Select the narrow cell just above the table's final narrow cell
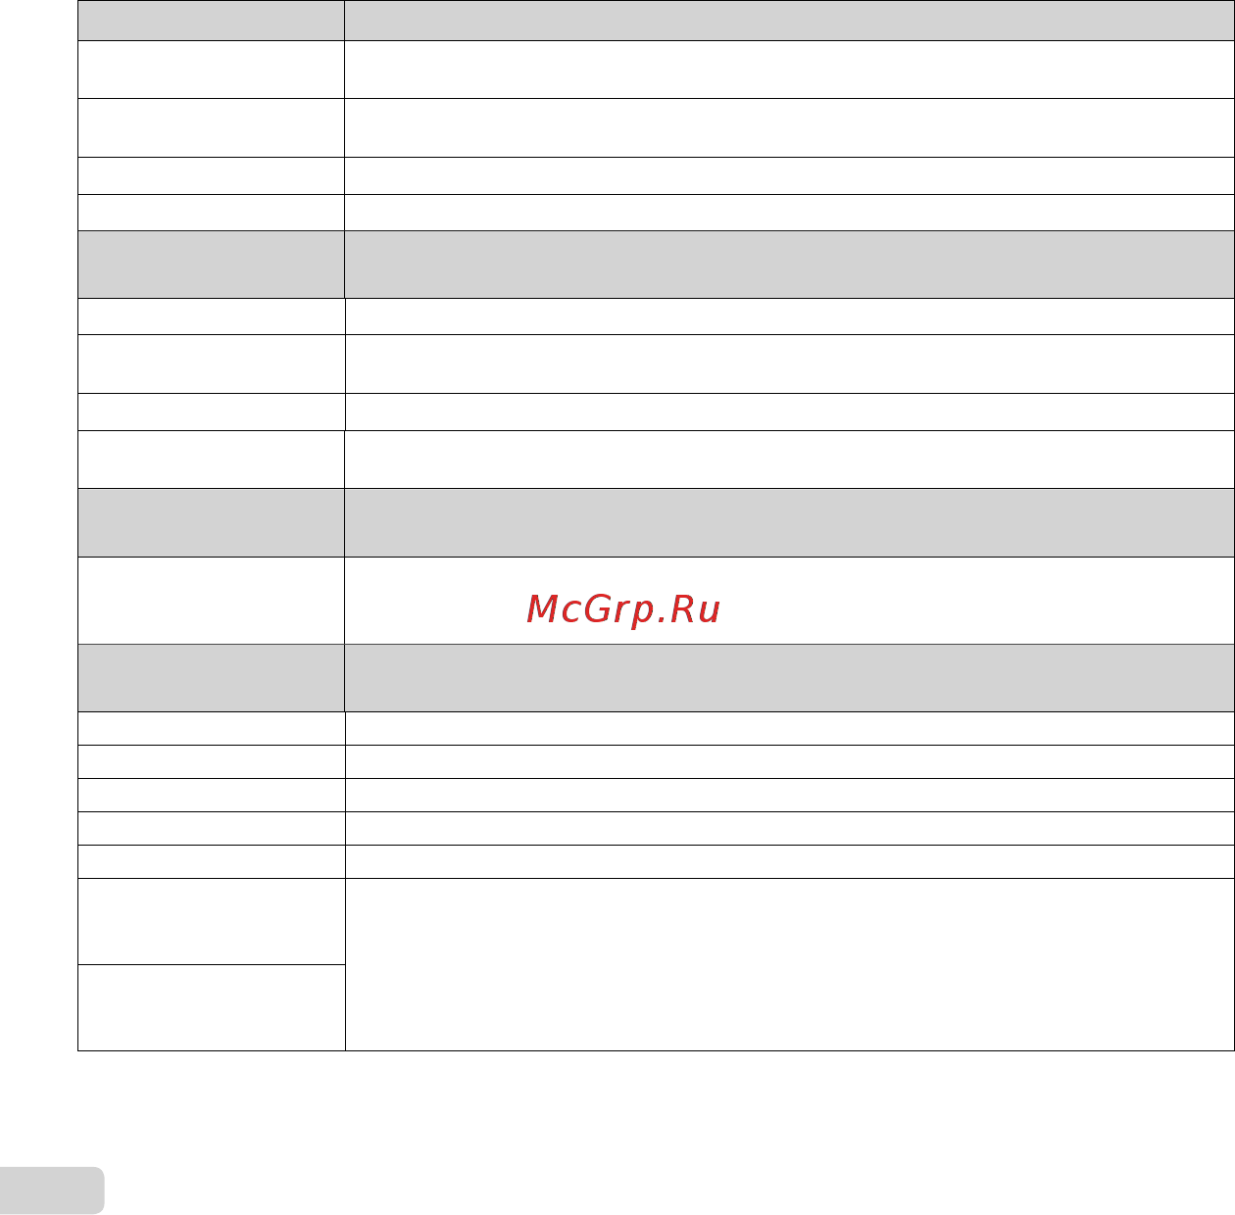The image size is (1235, 1215). (211, 922)
